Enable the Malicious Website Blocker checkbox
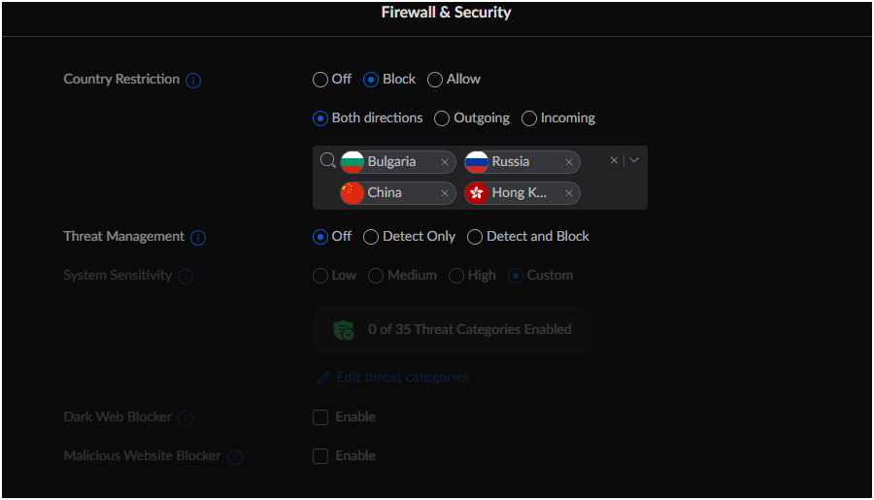Viewport: 874px width, 500px height. [x=320, y=456]
